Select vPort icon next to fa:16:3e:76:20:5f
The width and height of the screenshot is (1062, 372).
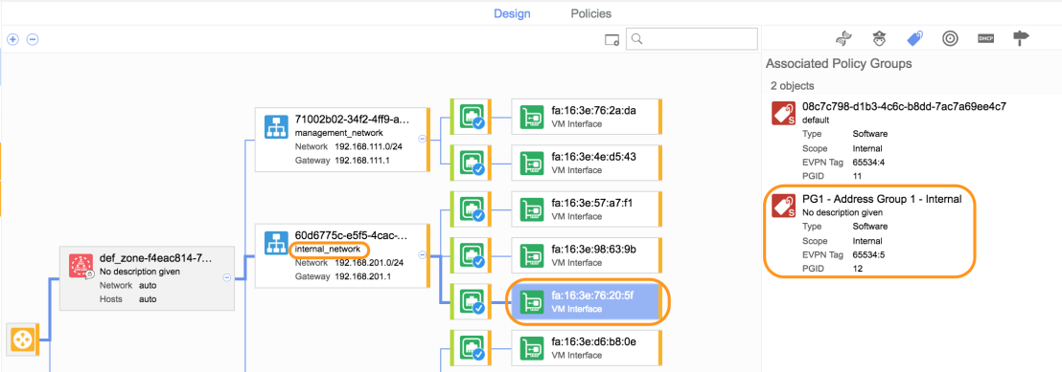pyautogui.click(x=470, y=301)
